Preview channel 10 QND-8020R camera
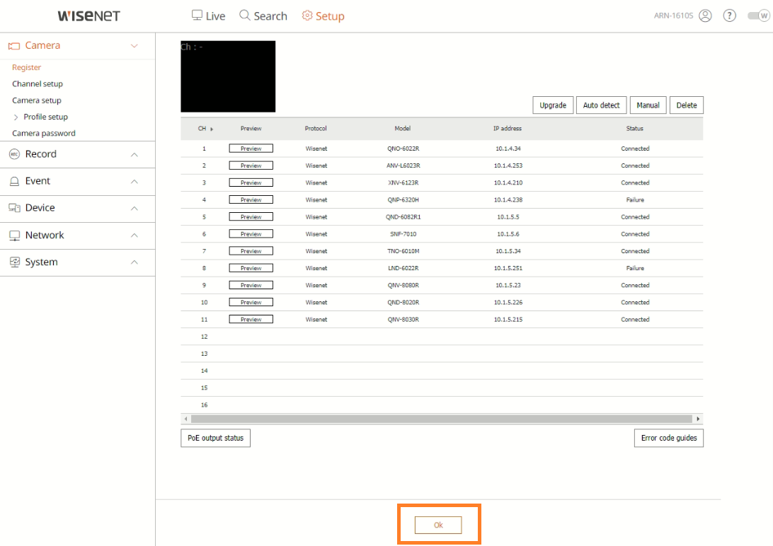Screen dimensions: 773x546 click(251, 302)
